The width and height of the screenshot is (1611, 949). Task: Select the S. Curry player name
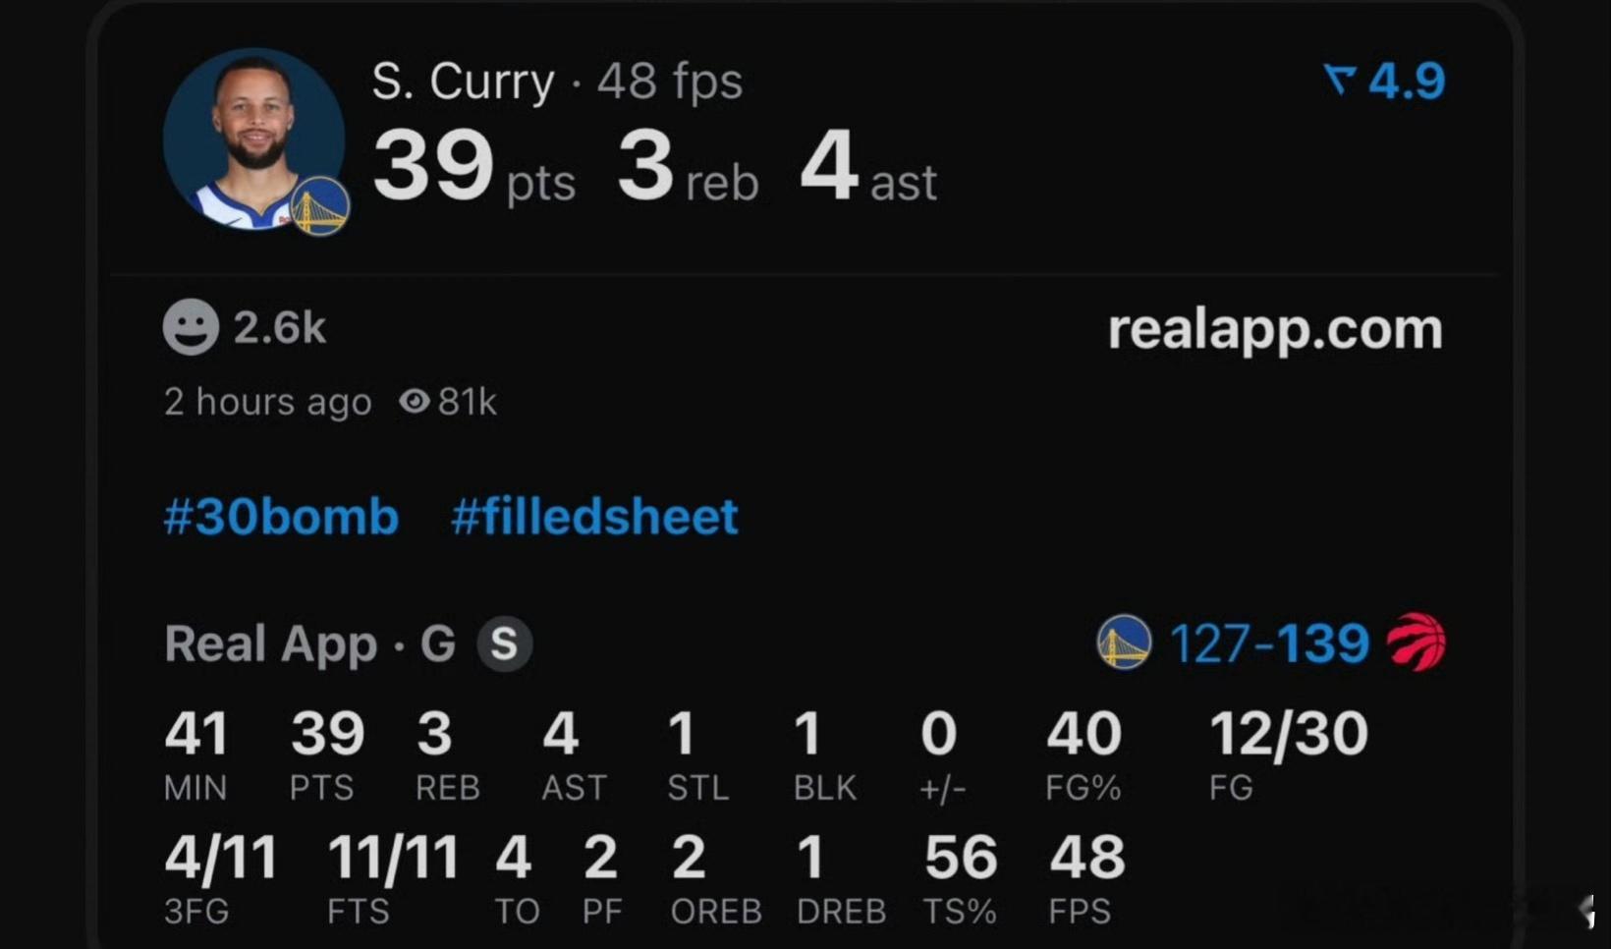point(463,81)
